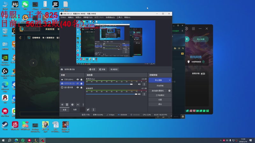Select 显示器采集 source row

click(72, 87)
